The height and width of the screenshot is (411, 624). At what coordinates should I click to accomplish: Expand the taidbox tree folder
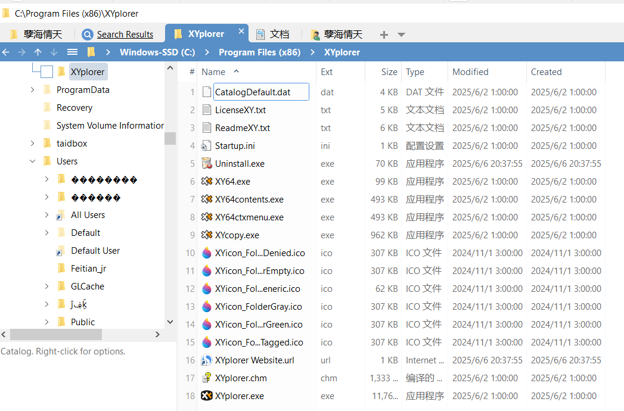32,143
